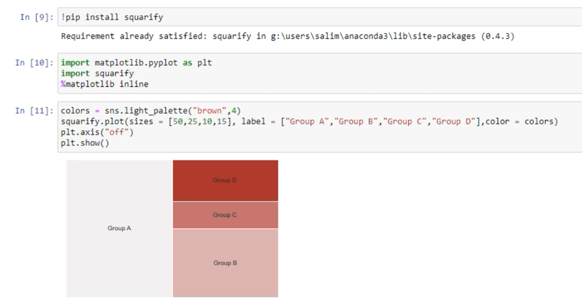Click the medium red Group C treemap block

click(225, 215)
